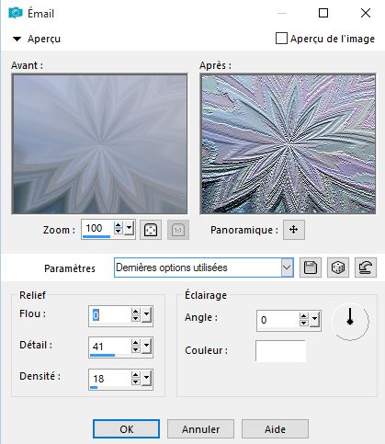Image resolution: width=385 pixels, height=444 pixels.
Task: Click the reset to default icon
Action: pos(366,268)
